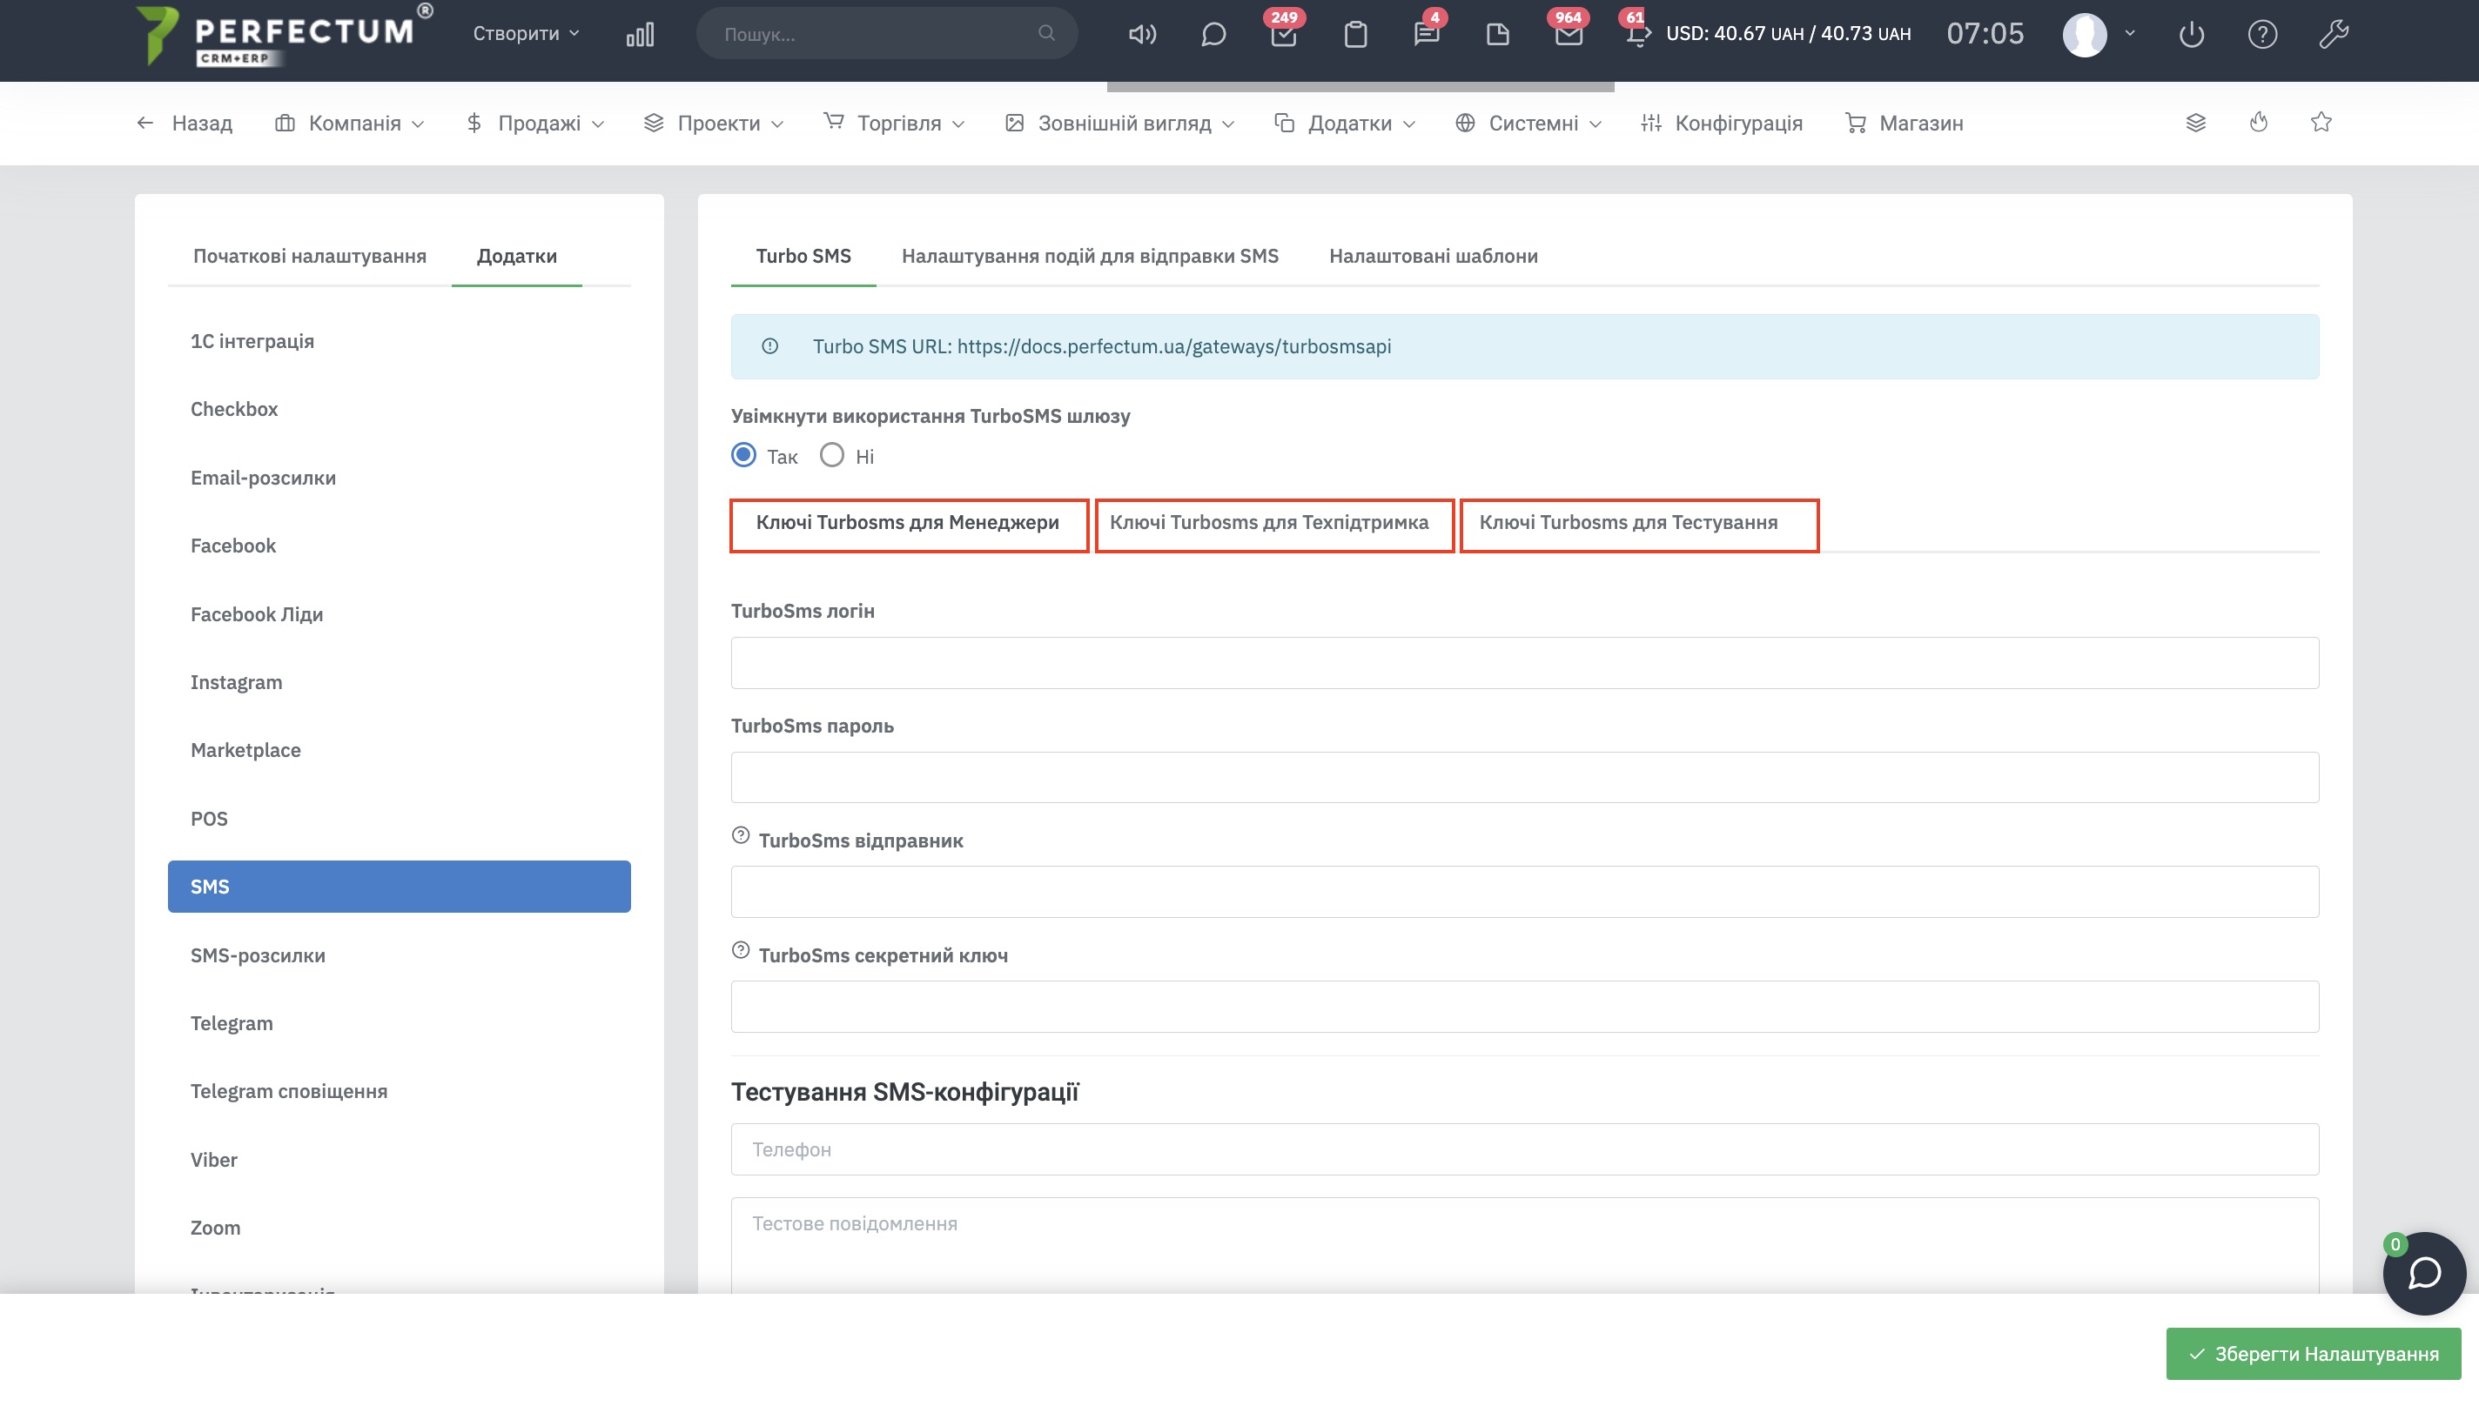Go back with Назад button
This screenshot has height=1413, width=2479.
click(185, 124)
